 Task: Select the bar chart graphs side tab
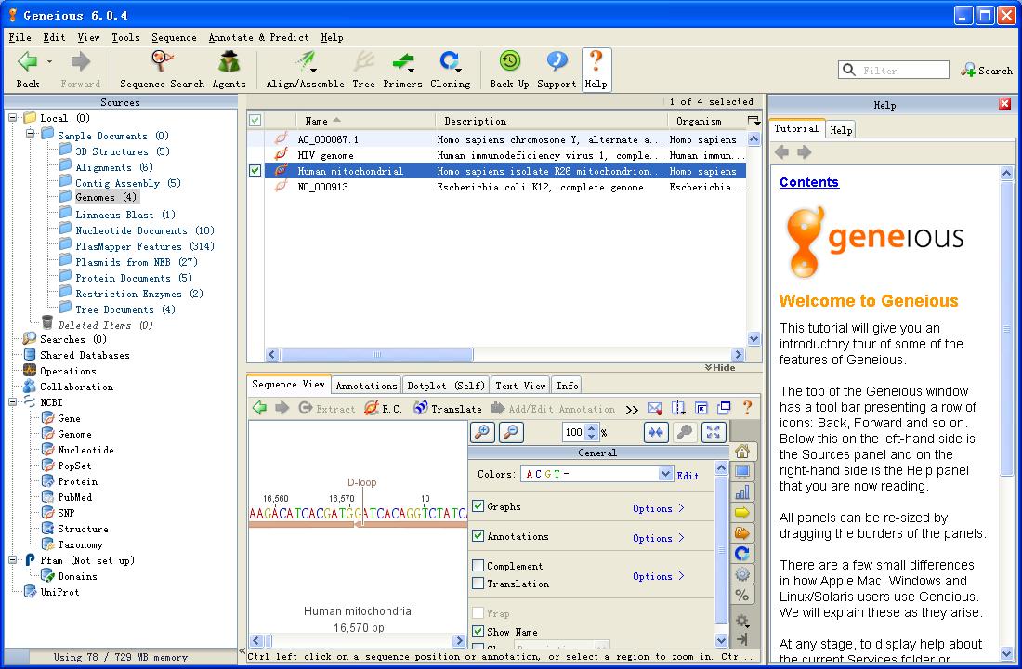pos(742,492)
